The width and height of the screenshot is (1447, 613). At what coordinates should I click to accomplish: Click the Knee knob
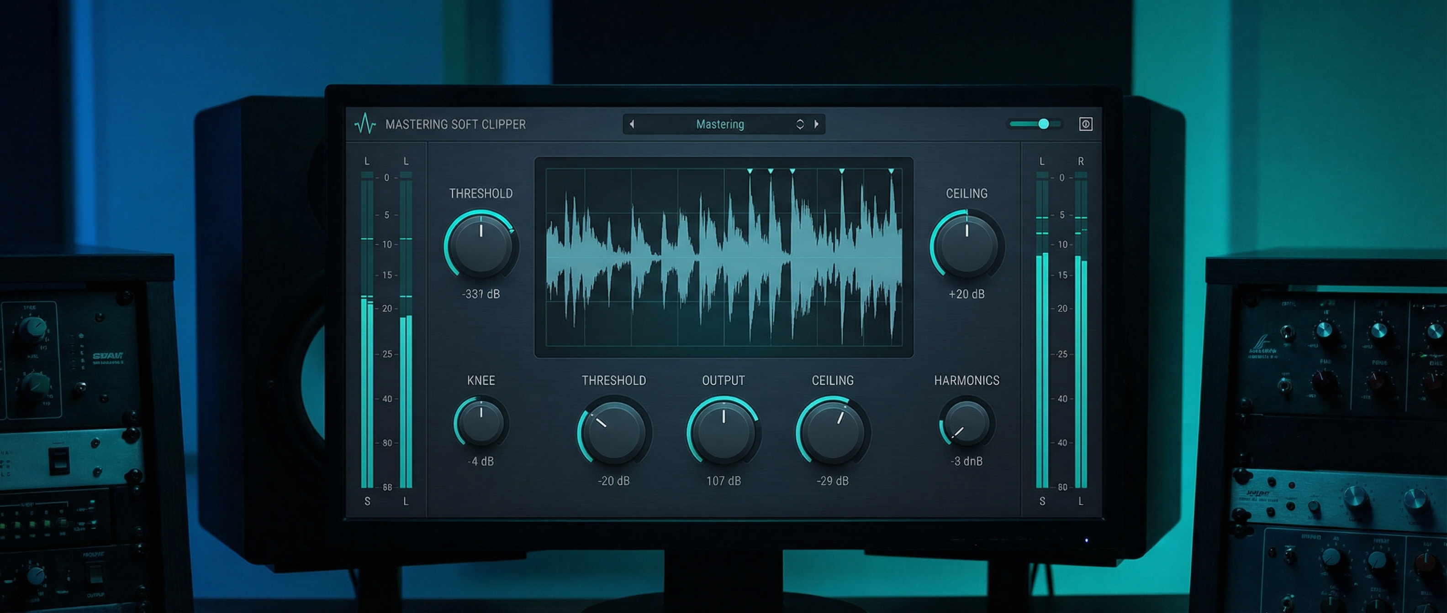[x=481, y=423]
